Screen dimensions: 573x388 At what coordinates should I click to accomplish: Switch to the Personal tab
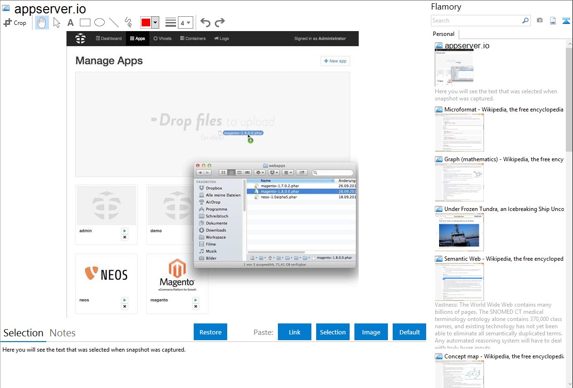444,34
